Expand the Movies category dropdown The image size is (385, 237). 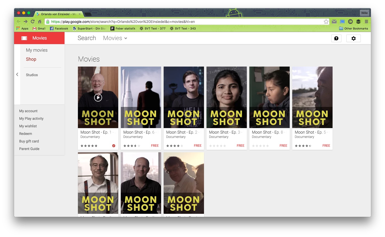point(115,38)
